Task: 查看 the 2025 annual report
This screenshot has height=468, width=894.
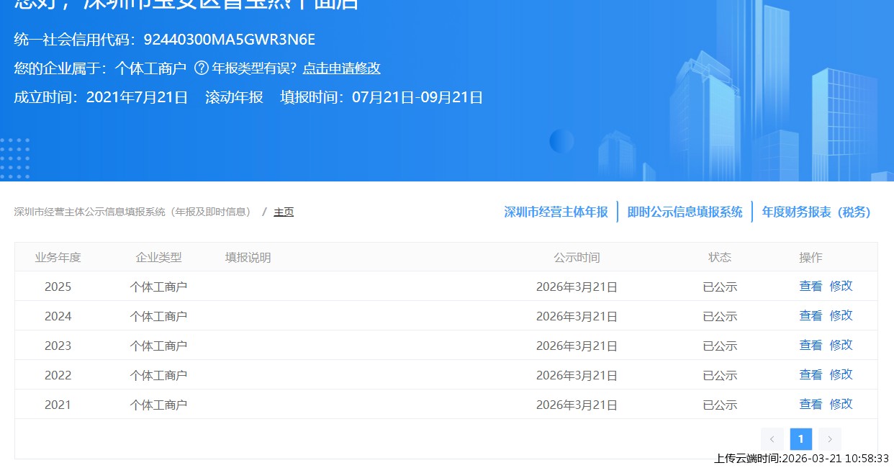Action: coord(811,286)
